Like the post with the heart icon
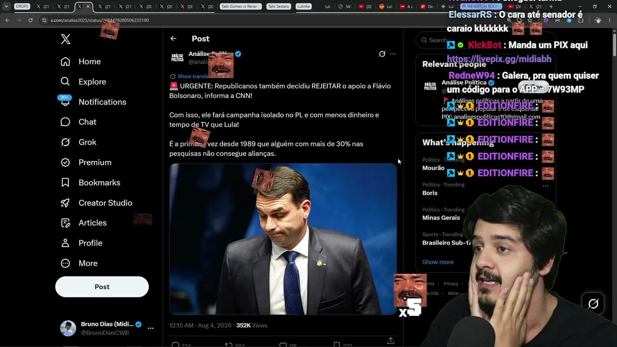 pos(283,345)
